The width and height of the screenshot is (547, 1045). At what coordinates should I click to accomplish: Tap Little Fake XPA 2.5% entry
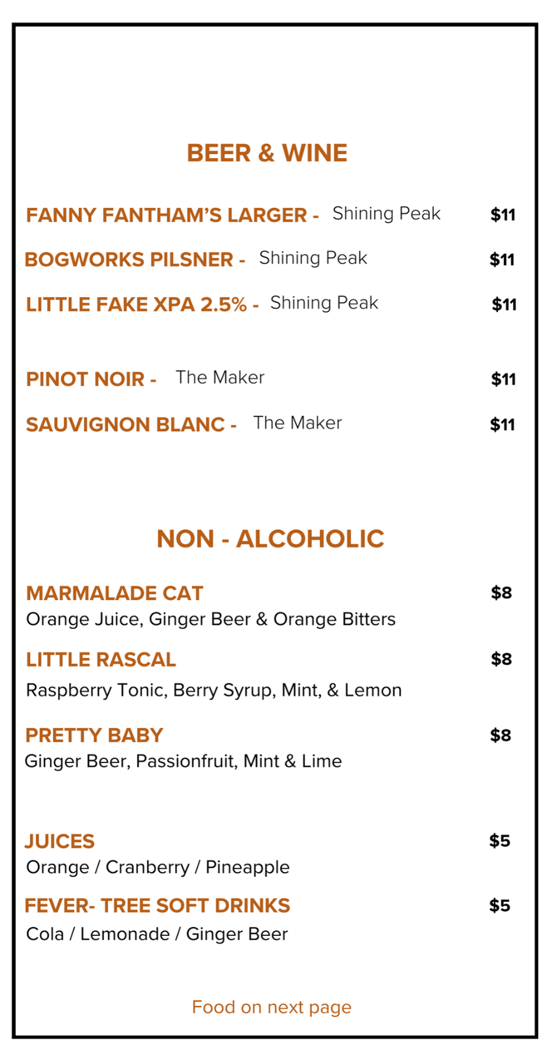(142, 304)
